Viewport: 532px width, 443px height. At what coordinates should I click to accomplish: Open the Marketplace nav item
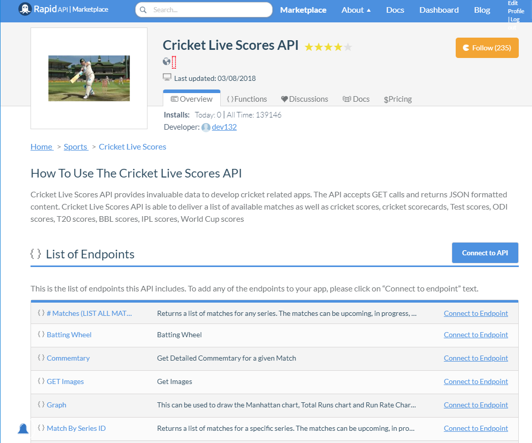pos(303,10)
